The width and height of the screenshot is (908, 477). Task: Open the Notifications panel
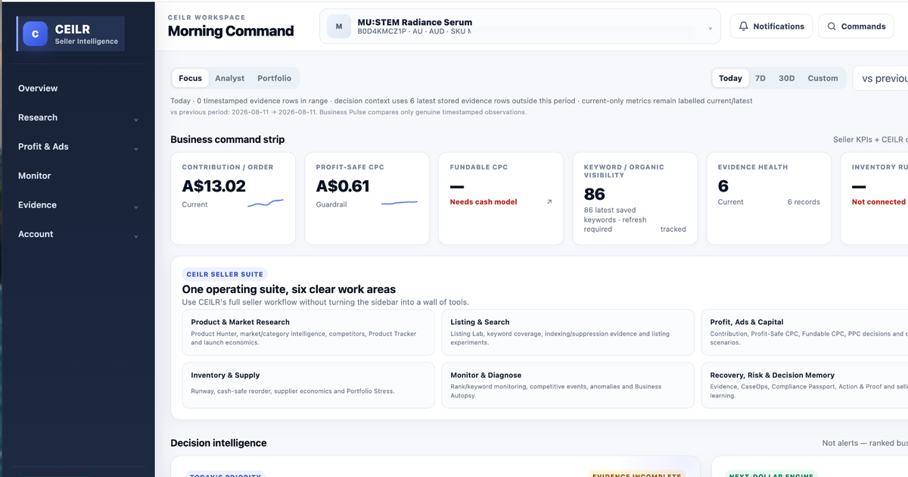pyautogui.click(x=772, y=26)
